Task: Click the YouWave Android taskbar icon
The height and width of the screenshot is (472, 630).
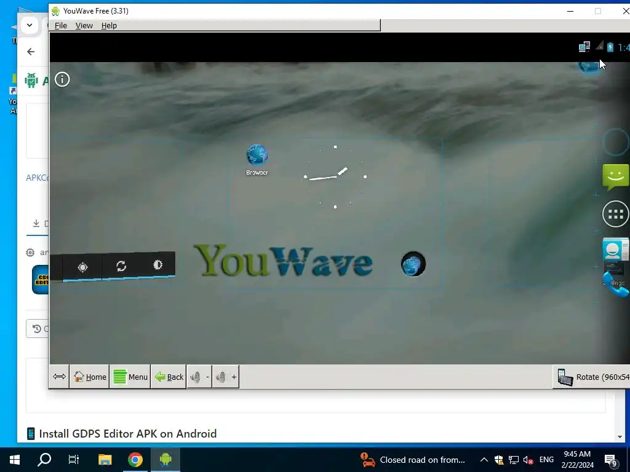Action: coord(165,460)
